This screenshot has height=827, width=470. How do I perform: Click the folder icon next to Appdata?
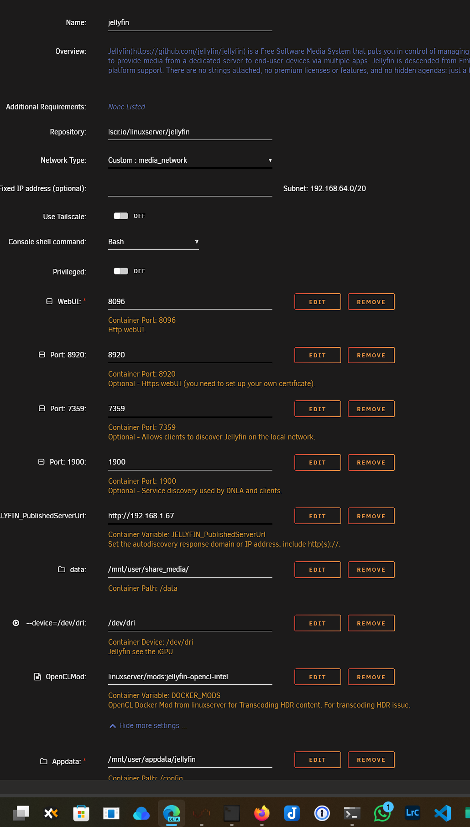pyautogui.click(x=44, y=761)
